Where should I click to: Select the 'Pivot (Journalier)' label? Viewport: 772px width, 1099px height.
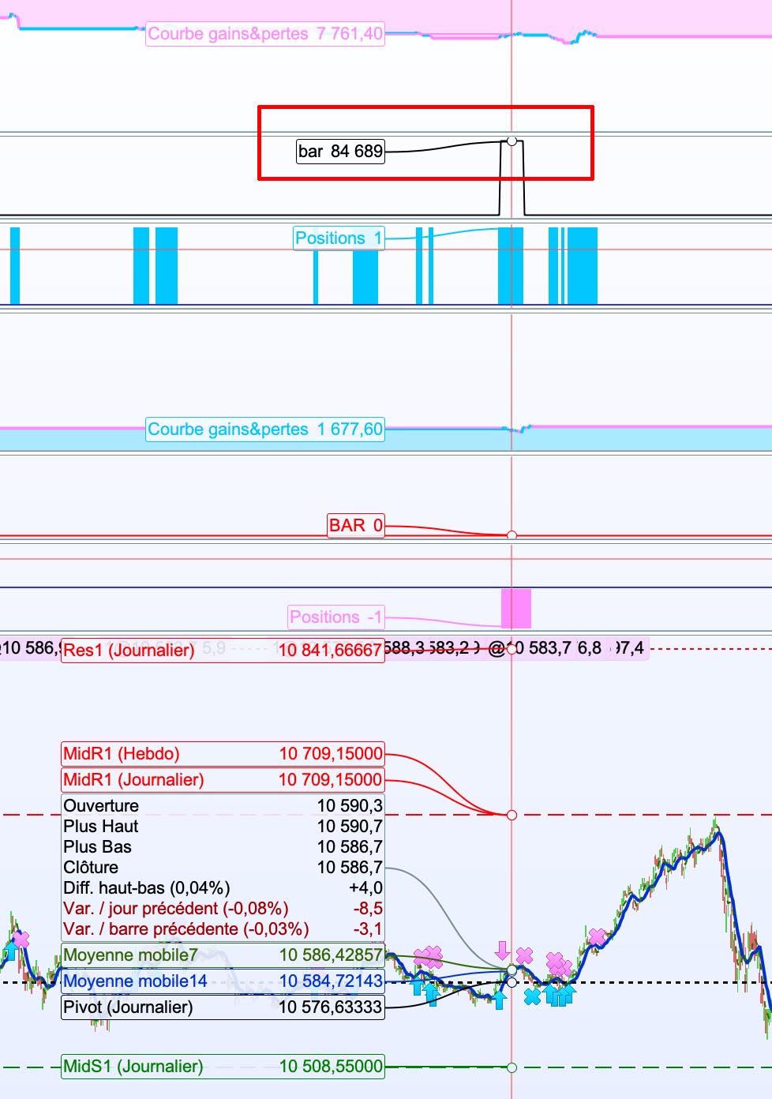[223, 1007]
